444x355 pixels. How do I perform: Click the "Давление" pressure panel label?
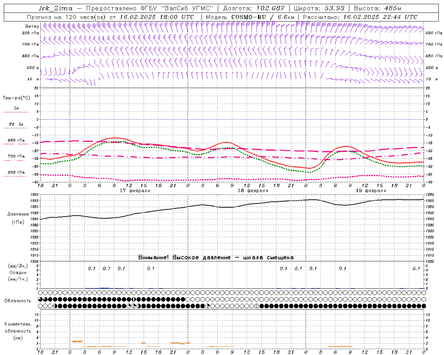click(18, 214)
